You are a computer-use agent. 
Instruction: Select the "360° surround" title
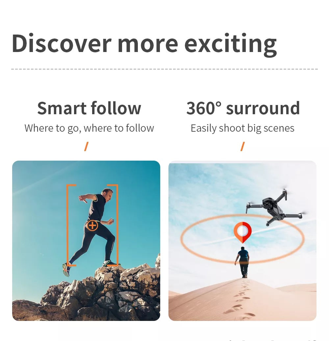click(x=243, y=108)
